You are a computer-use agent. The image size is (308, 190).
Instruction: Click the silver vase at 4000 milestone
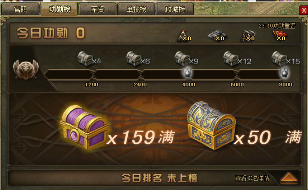tap(188, 73)
